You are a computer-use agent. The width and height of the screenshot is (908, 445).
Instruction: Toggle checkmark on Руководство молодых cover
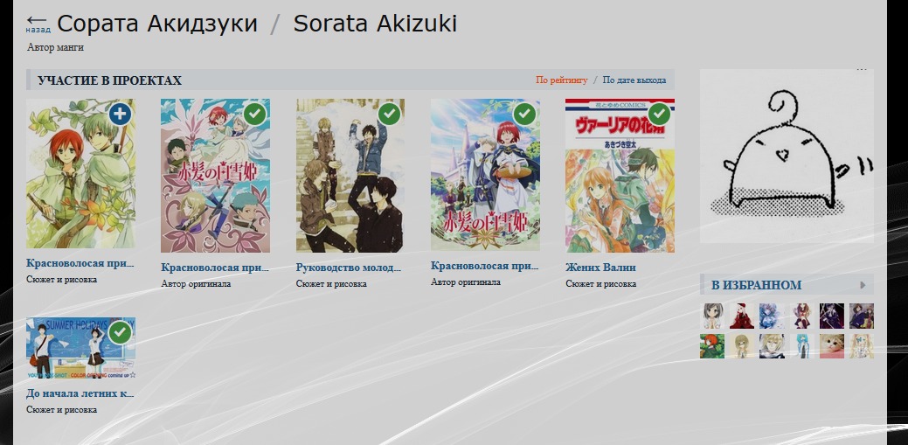pyautogui.click(x=390, y=115)
